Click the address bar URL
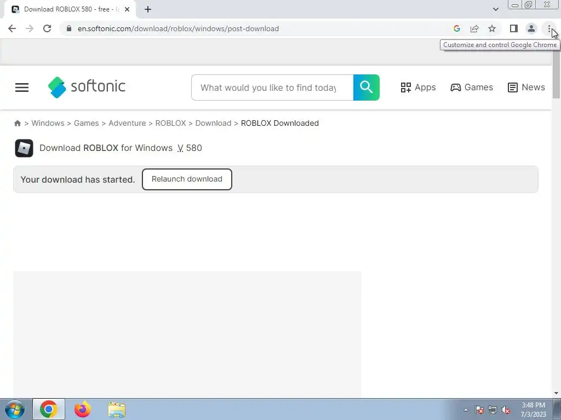 178,28
